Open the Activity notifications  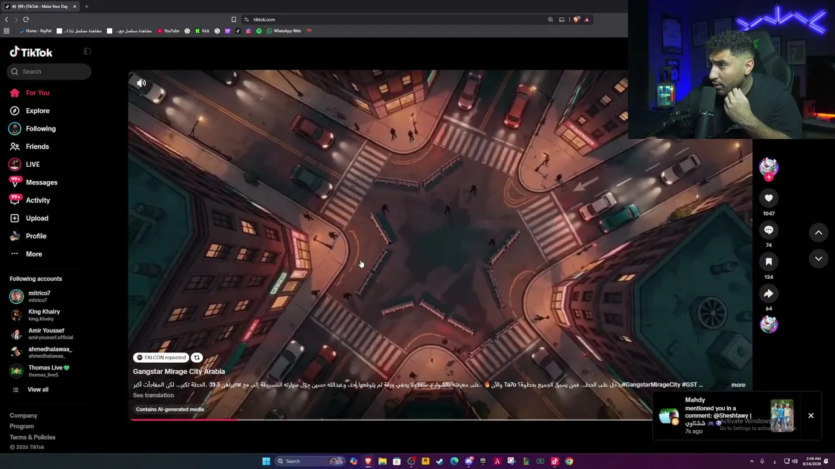(x=38, y=201)
